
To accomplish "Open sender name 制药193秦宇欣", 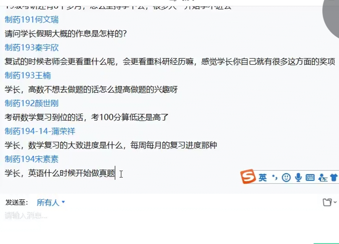I will (32, 47).
